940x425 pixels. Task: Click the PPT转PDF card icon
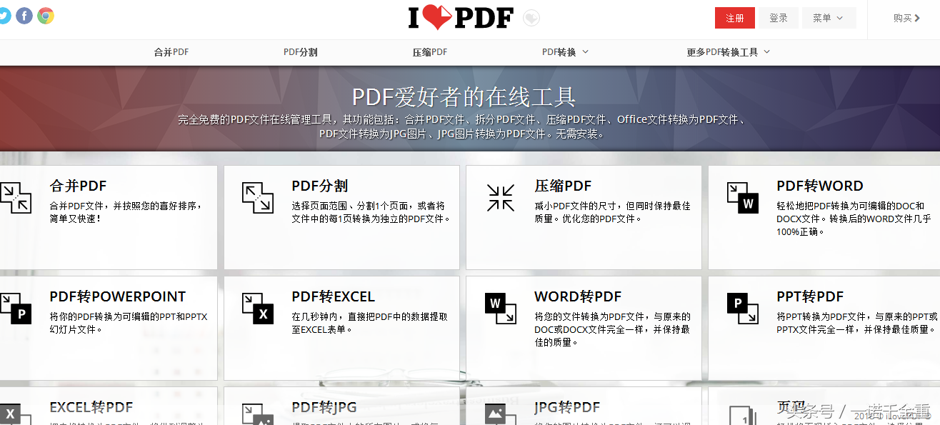(x=743, y=309)
